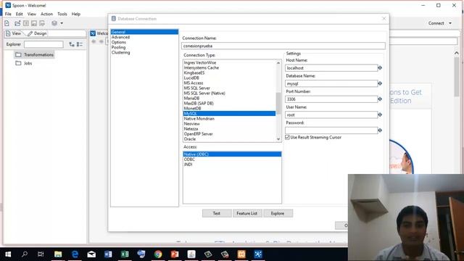This screenshot has height=261, width=464.
Task: Switch to Spoon in taskbar
Action: point(258,254)
